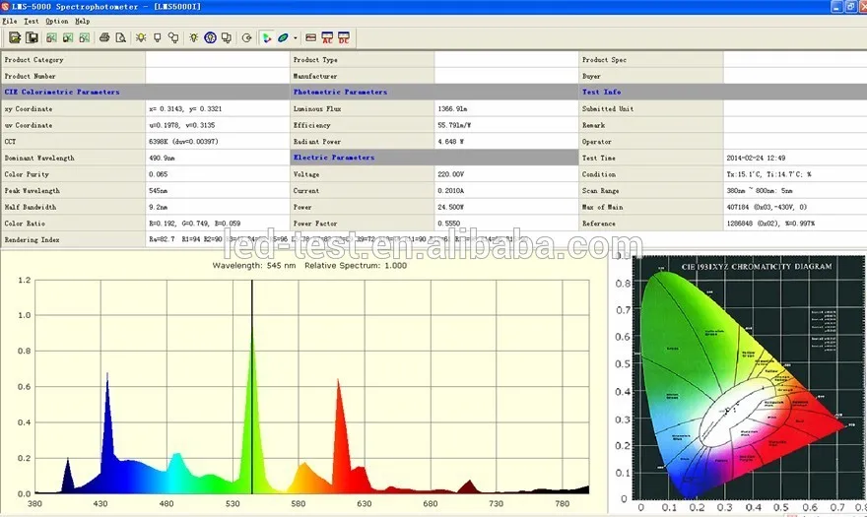Open the Option menu
This screenshot has width=867, height=517.
click(57, 21)
